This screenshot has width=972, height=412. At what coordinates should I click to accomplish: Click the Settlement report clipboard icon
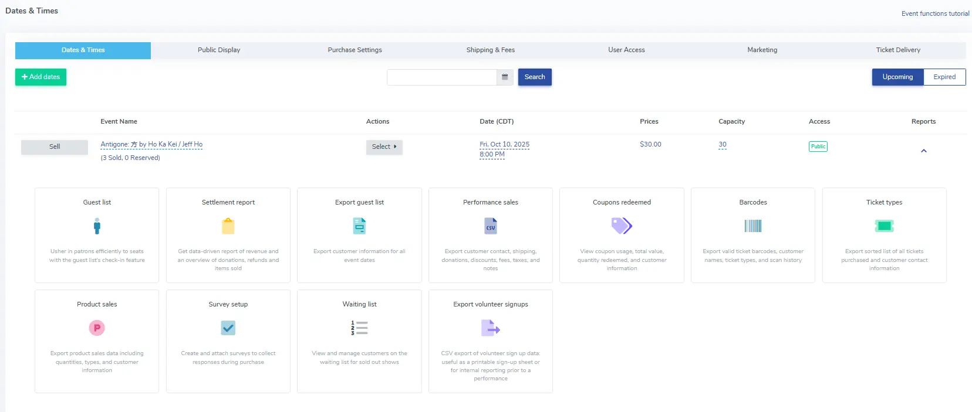(x=228, y=226)
